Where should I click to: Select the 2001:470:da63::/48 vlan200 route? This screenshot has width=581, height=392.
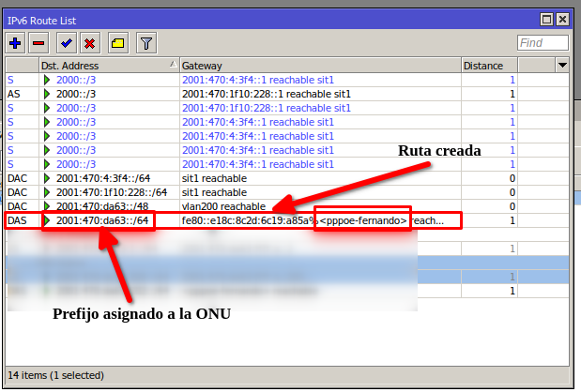point(103,206)
